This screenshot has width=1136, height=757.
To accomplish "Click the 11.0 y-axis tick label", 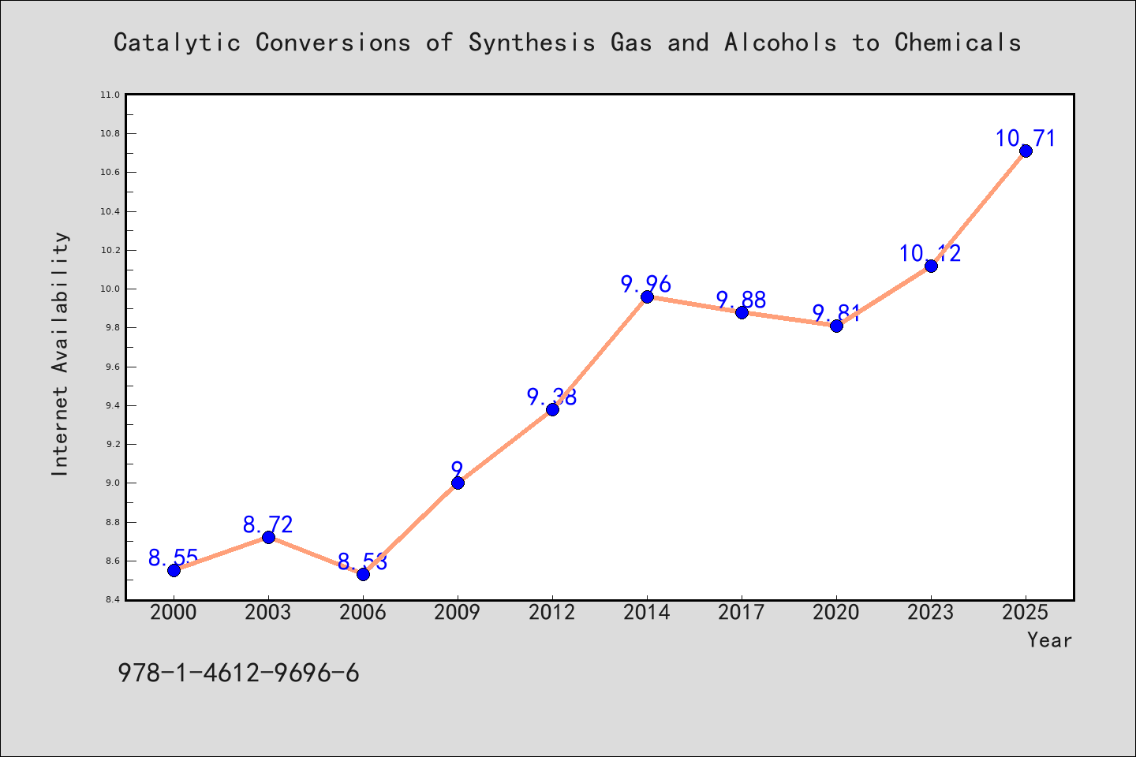I will pos(110,95).
